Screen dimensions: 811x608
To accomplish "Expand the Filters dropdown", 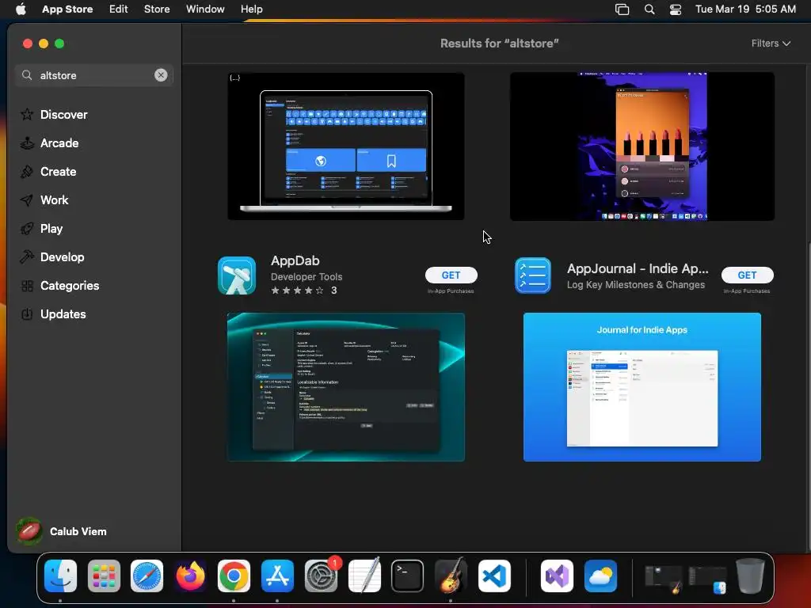I will click(x=771, y=44).
